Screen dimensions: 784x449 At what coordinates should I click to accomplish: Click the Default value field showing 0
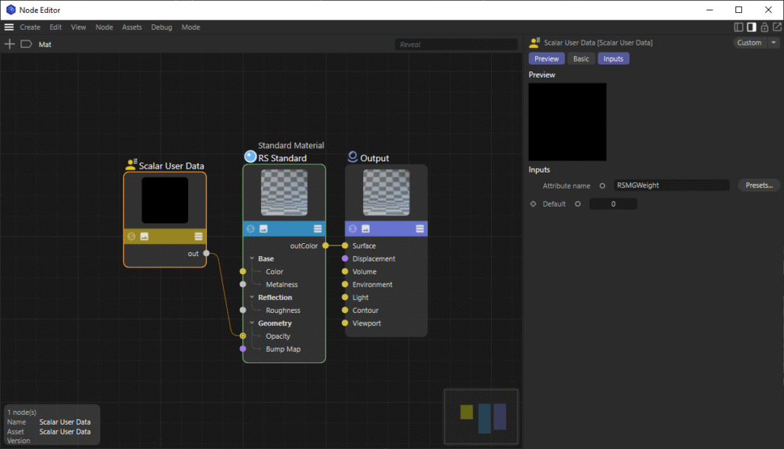tap(613, 204)
